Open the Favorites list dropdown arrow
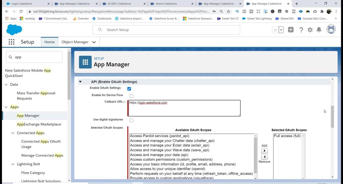 [x=281, y=30]
